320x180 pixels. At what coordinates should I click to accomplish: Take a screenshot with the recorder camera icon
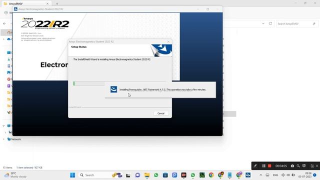pyautogui.click(x=292, y=166)
